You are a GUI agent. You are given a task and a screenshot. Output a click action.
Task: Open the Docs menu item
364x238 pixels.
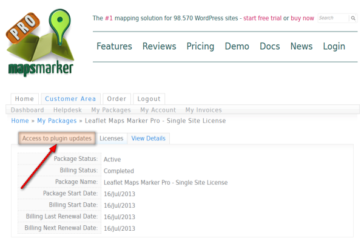tap(270, 46)
